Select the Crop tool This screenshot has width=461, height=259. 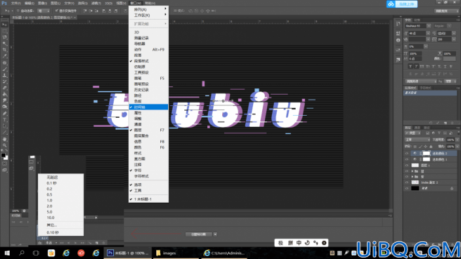point(5,50)
